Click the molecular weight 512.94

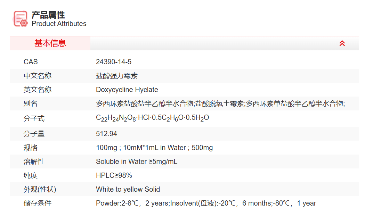tap(106, 134)
